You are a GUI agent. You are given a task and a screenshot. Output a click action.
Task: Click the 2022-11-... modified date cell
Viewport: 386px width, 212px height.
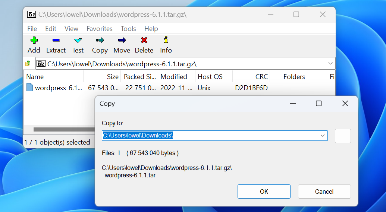(176, 88)
